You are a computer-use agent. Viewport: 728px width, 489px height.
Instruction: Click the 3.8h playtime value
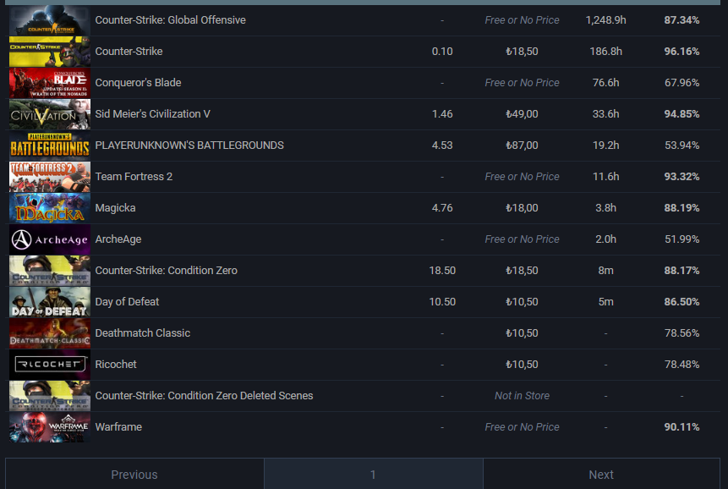[606, 208]
